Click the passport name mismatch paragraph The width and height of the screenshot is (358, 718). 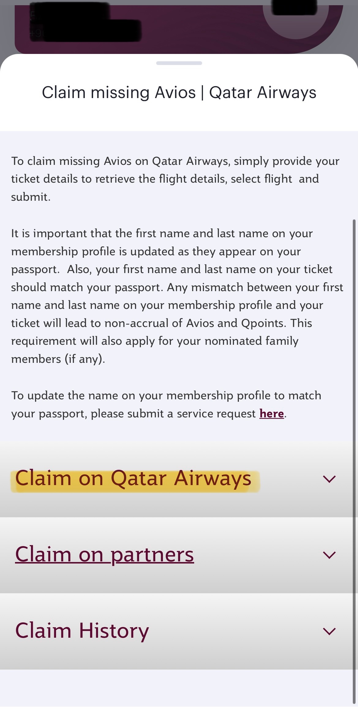(175, 296)
